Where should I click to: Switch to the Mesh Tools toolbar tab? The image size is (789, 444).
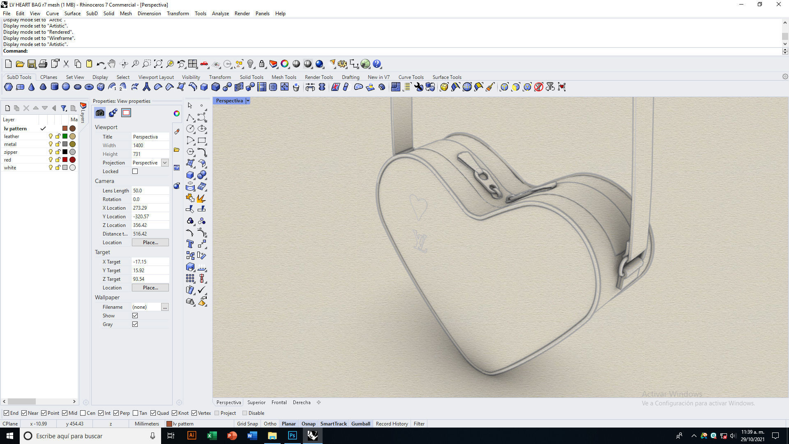pos(284,77)
